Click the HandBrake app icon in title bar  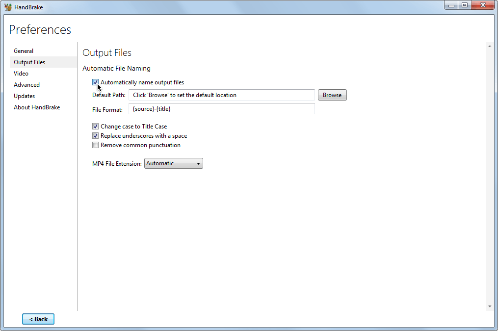(8, 7)
